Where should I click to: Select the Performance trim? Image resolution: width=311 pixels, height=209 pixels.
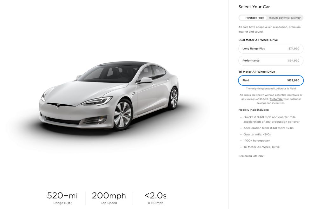point(271,60)
